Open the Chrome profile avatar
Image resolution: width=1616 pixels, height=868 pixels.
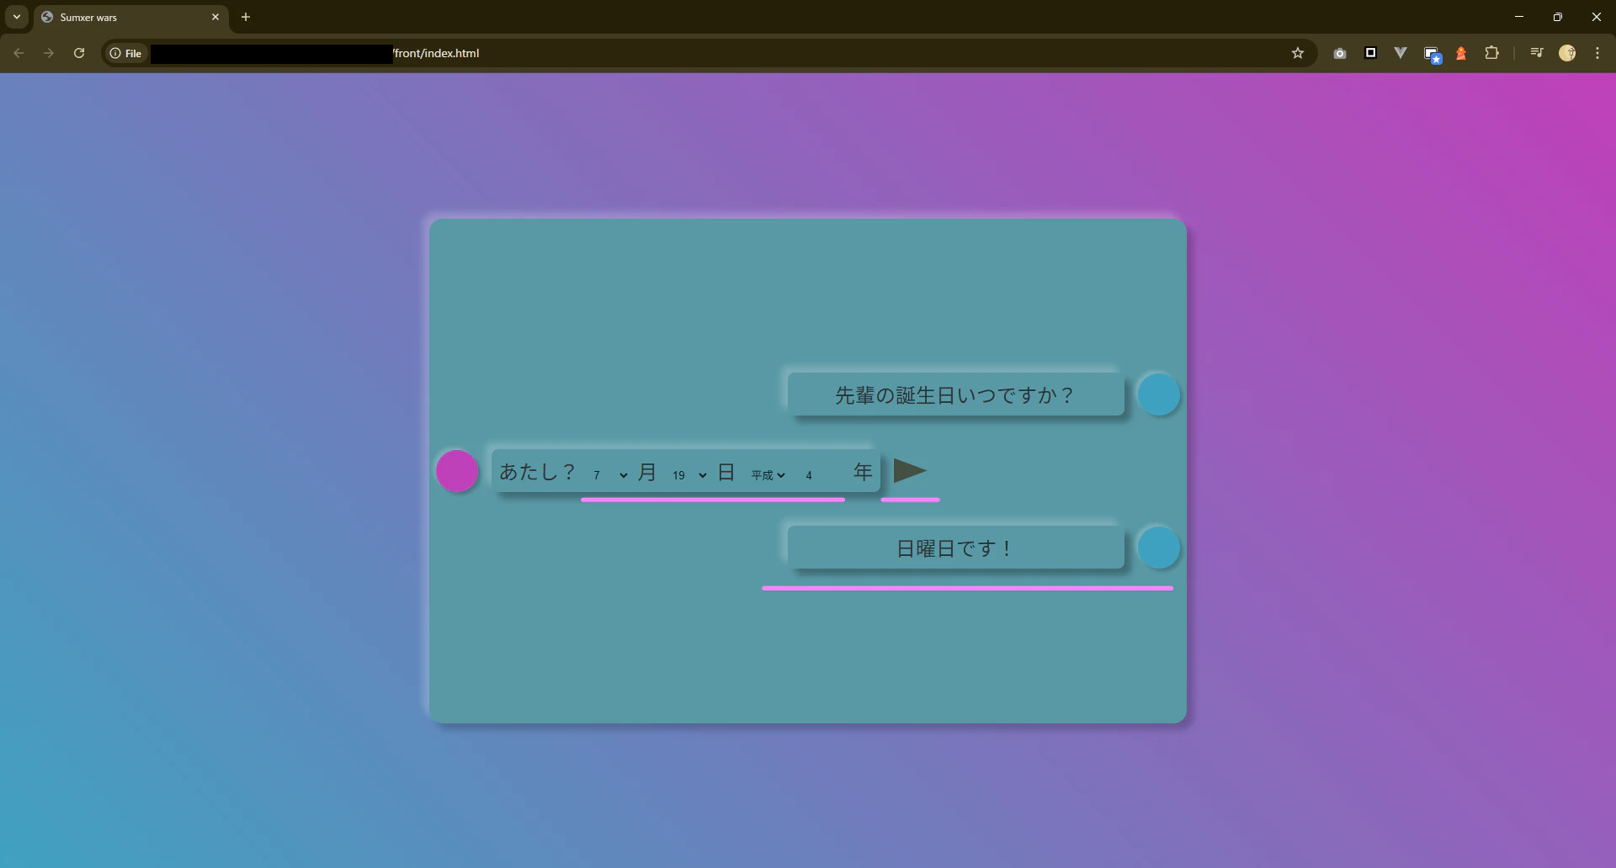click(x=1567, y=53)
